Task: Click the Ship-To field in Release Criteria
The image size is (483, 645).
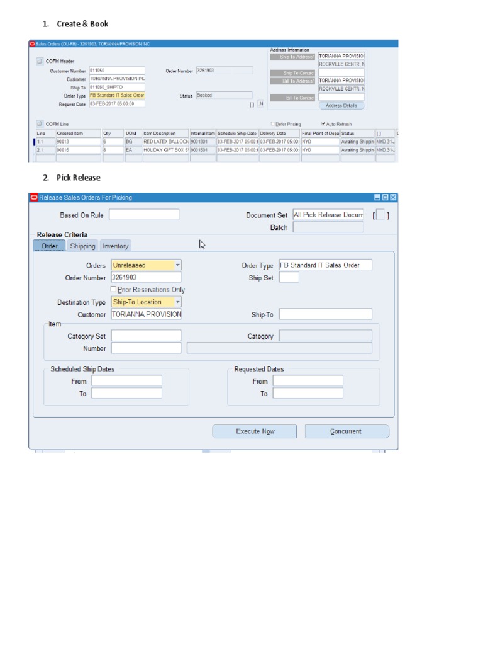Action: click(326, 314)
